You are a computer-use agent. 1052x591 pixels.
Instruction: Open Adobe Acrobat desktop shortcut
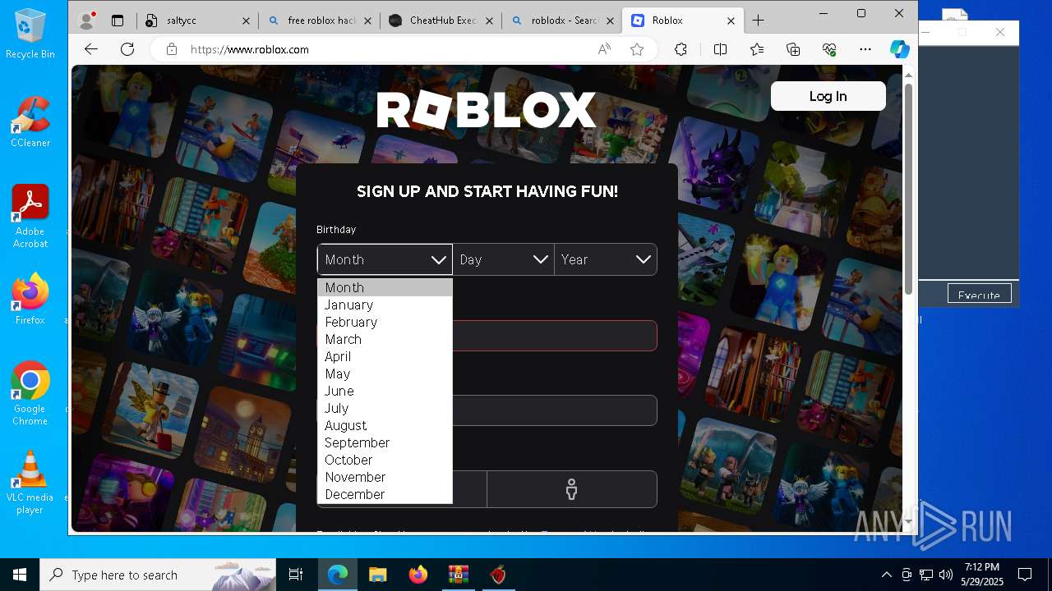point(30,217)
